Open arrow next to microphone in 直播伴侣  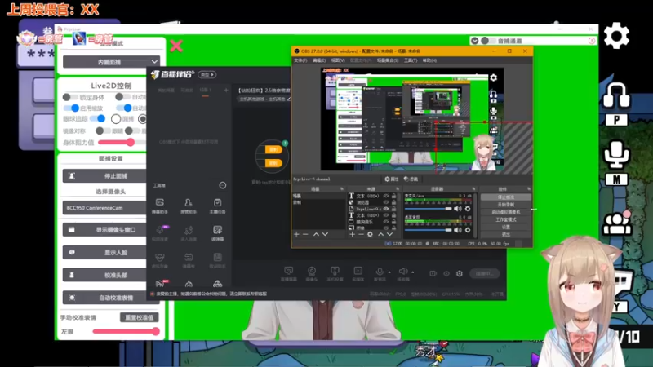389,272
